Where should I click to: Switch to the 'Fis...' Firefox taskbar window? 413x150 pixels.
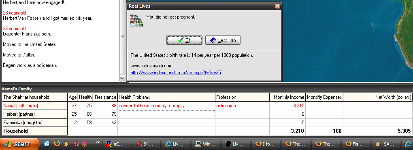(355, 144)
